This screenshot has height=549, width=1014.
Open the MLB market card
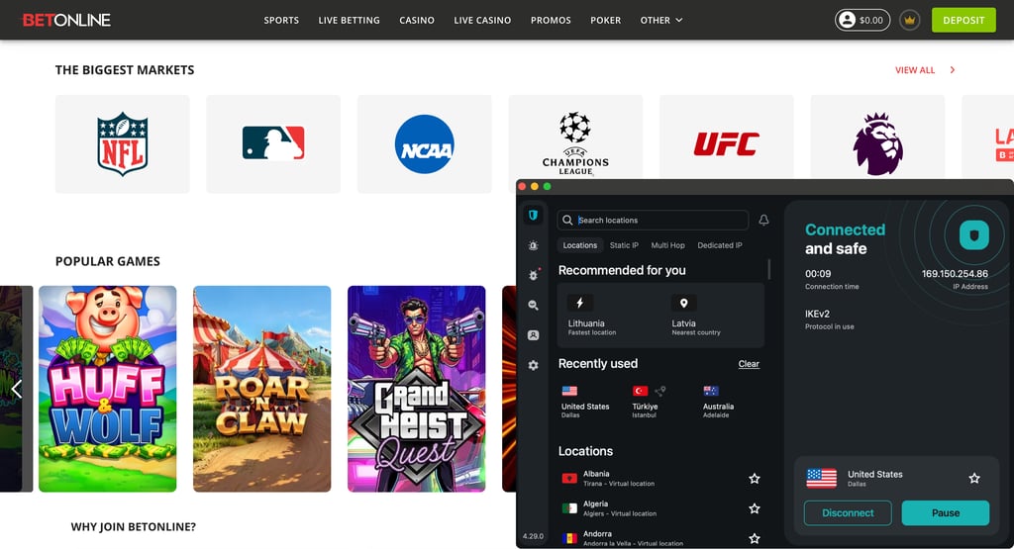point(273,144)
